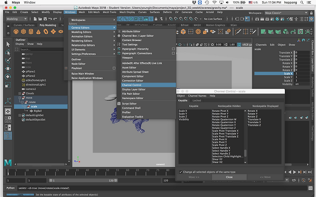Open the Modeling menu set dropdown
316x197 pixels.
click(17, 19)
